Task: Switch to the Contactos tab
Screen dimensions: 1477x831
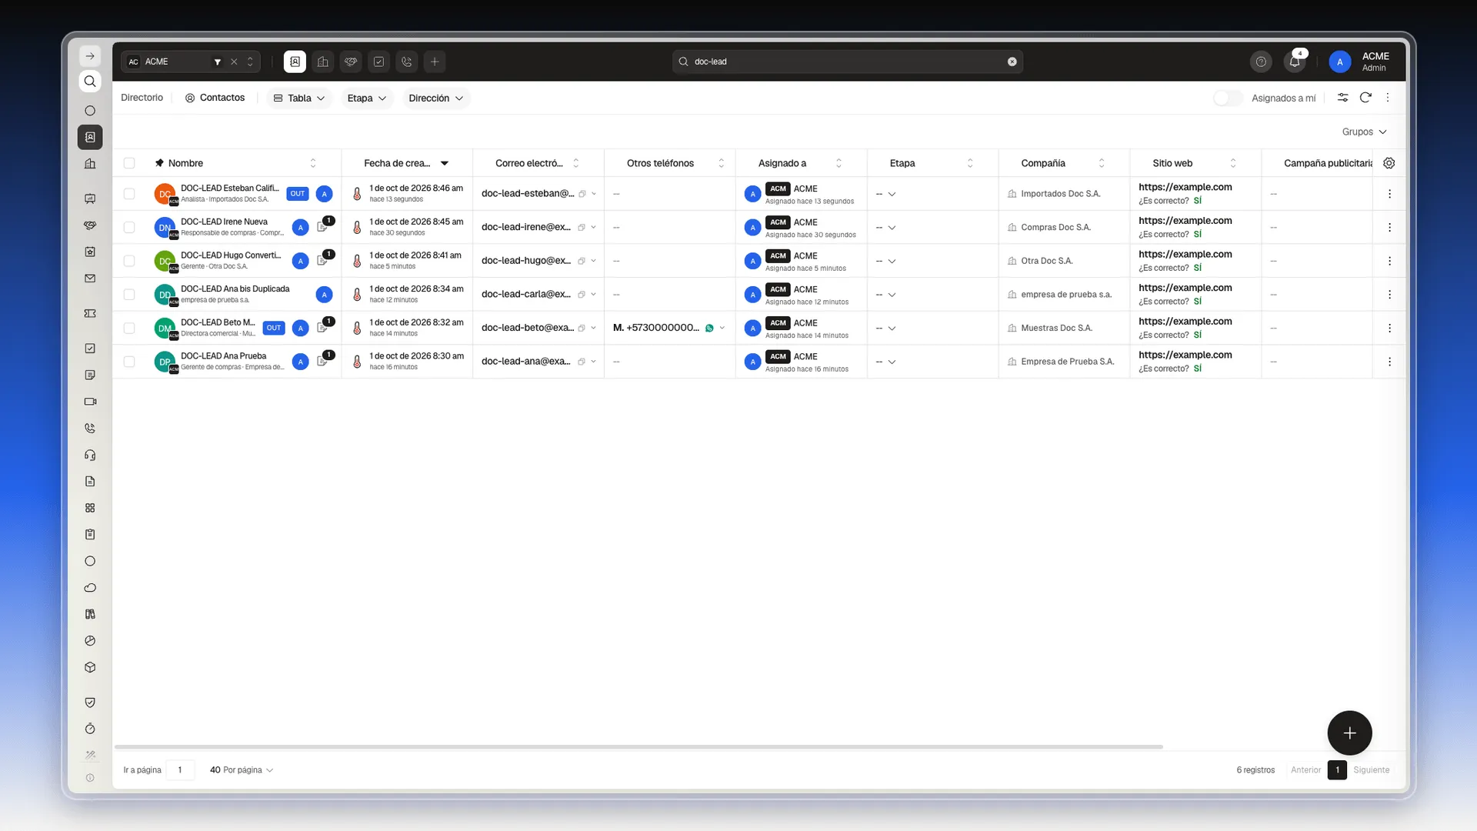Action: 215,98
